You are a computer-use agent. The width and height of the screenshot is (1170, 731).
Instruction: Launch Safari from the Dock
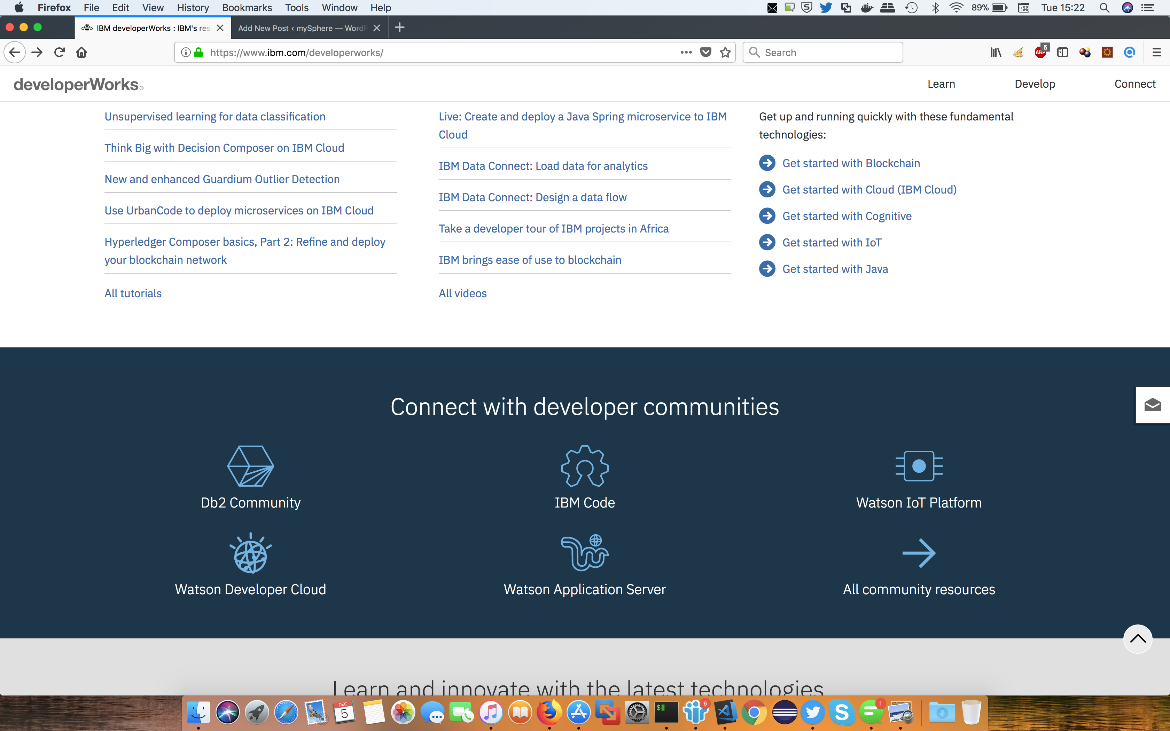click(286, 712)
